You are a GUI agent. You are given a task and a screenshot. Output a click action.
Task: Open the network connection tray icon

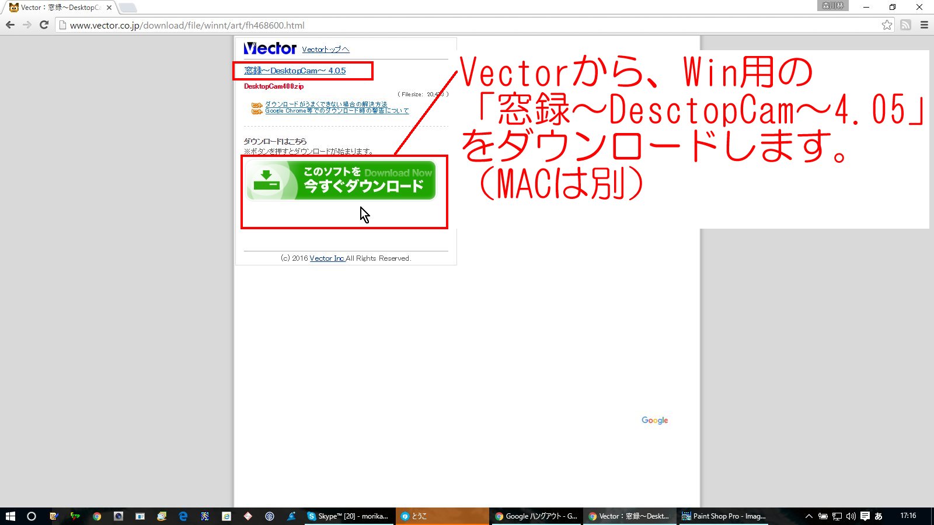click(x=837, y=516)
